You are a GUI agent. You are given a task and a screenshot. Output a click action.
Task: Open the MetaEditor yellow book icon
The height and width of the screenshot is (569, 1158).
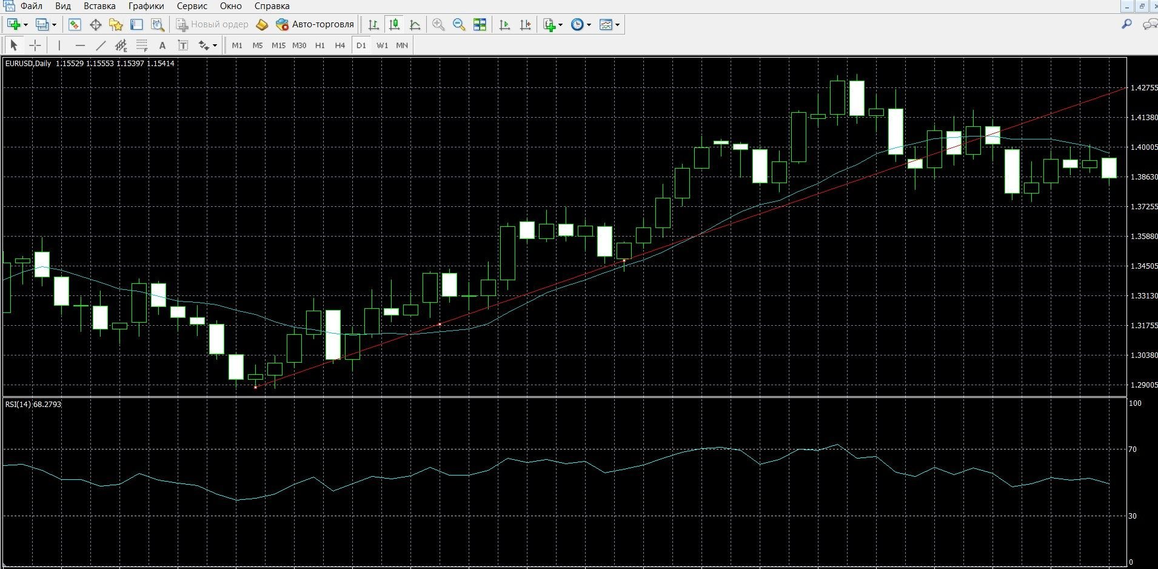[x=262, y=25]
